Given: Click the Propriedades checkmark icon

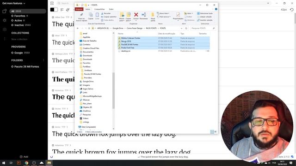Looking at the screenshot, I should [178, 15].
